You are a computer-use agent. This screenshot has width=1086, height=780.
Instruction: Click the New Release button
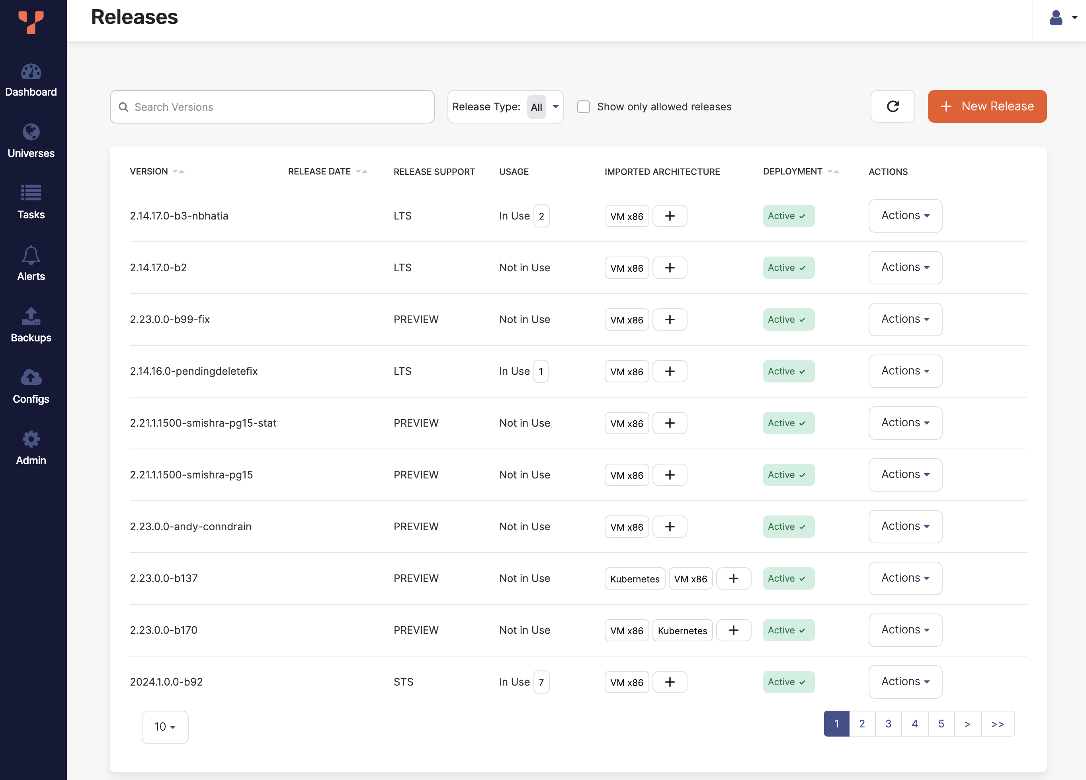click(987, 106)
